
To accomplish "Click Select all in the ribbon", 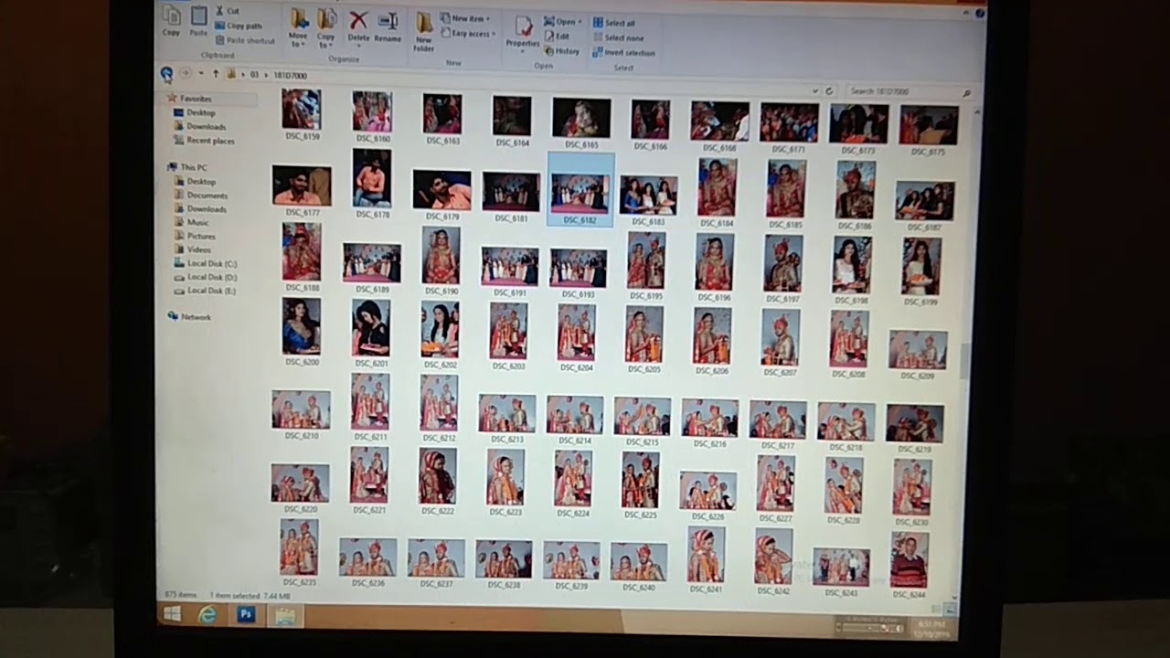I will (614, 23).
